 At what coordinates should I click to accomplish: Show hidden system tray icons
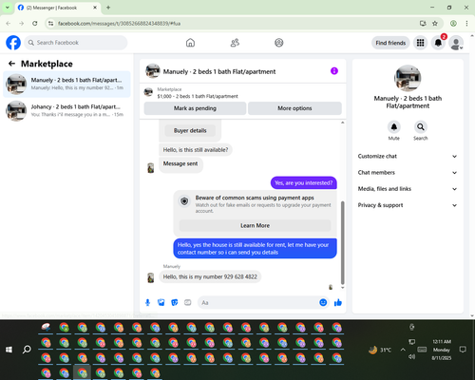(403, 350)
